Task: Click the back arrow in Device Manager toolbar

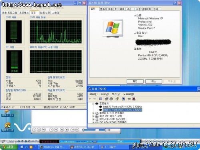Action: pos(90,99)
